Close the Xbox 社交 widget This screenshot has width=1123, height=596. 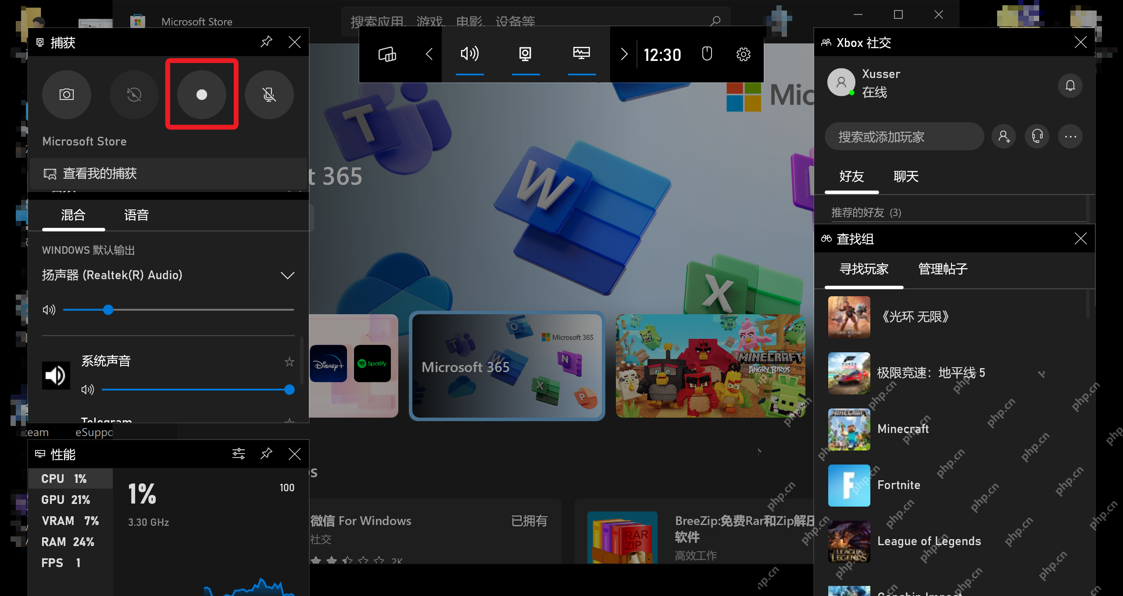[x=1080, y=42]
